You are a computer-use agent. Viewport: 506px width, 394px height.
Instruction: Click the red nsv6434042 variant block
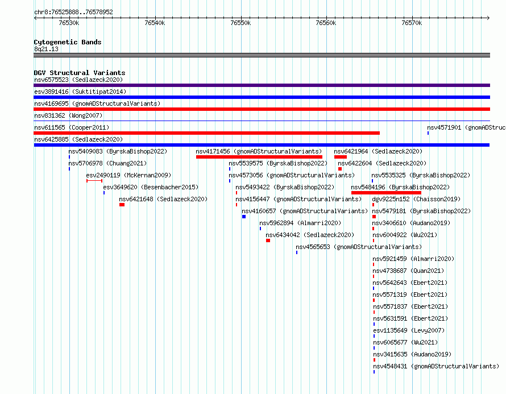pyautogui.click(x=268, y=240)
